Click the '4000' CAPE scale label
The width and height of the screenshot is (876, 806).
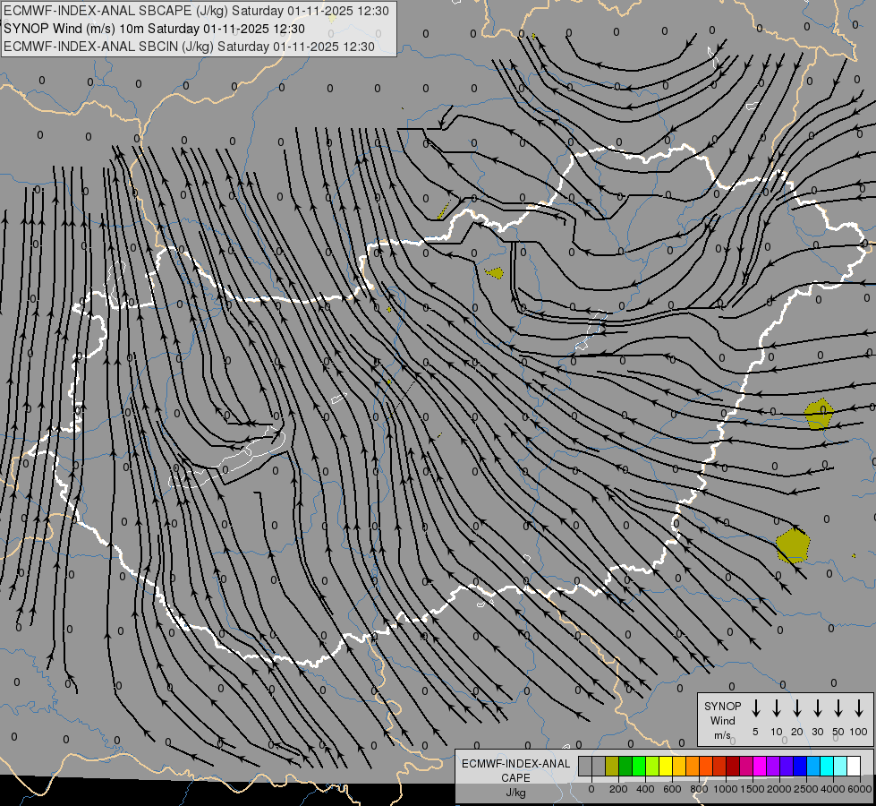point(833,789)
